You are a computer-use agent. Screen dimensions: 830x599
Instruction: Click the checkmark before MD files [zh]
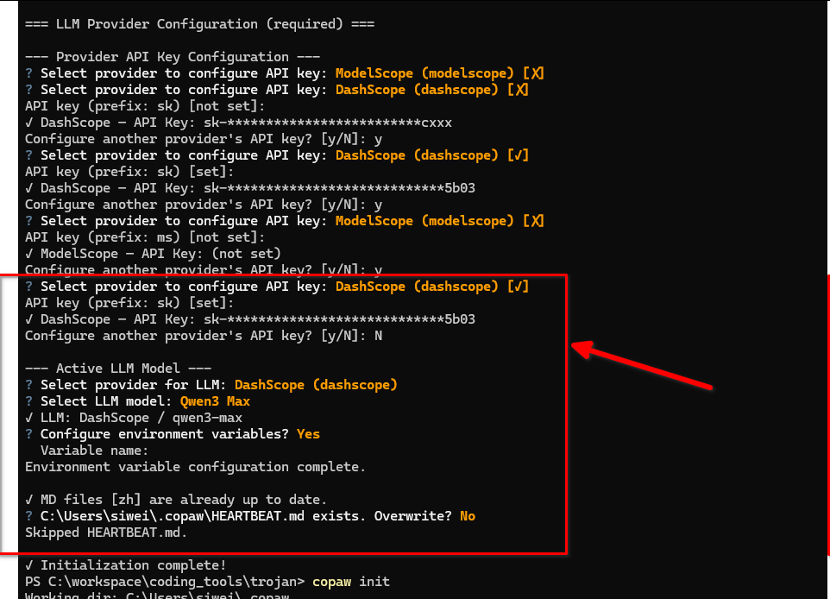(29, 500)
